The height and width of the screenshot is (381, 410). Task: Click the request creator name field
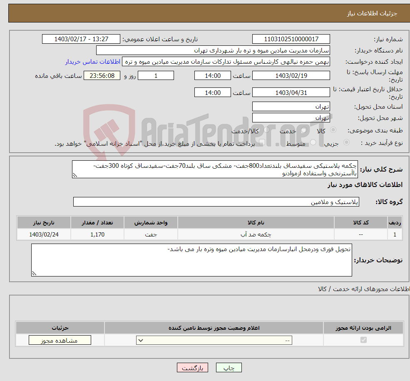coord(226,62)
